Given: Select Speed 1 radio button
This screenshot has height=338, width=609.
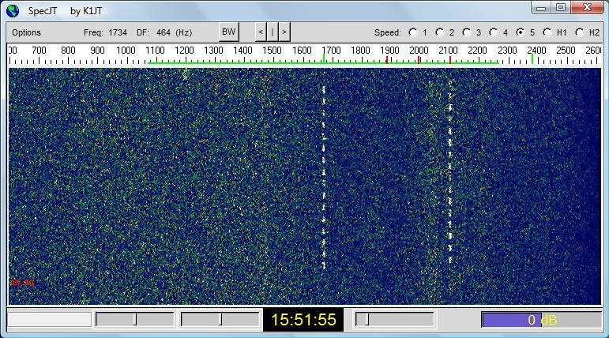Looking at the screenshot, I should pos(413,32).
